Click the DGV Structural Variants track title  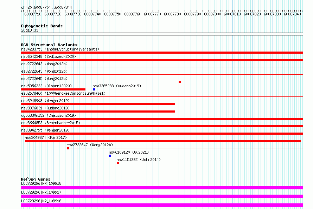[x=49, y=45]
